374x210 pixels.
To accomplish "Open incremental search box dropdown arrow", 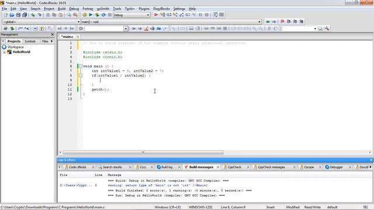I will (126, 29).
